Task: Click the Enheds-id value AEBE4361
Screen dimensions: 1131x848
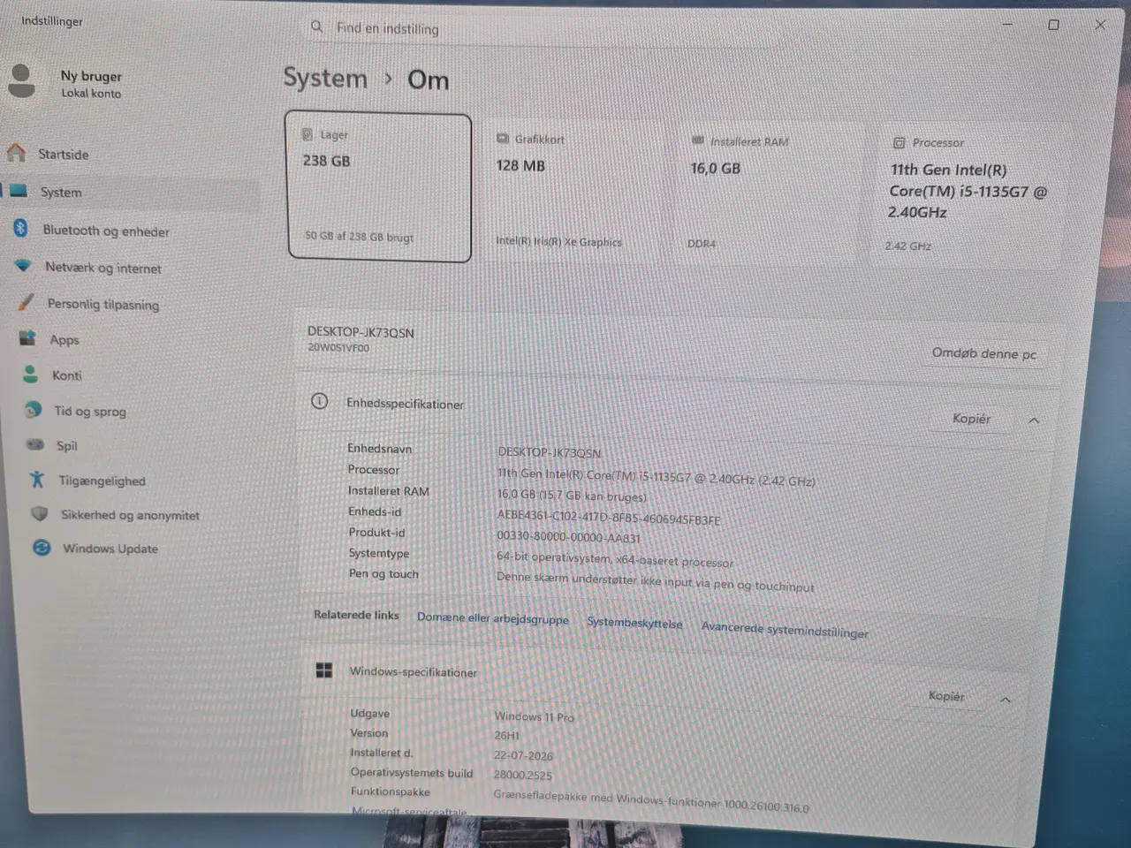Action: point(608,518)
